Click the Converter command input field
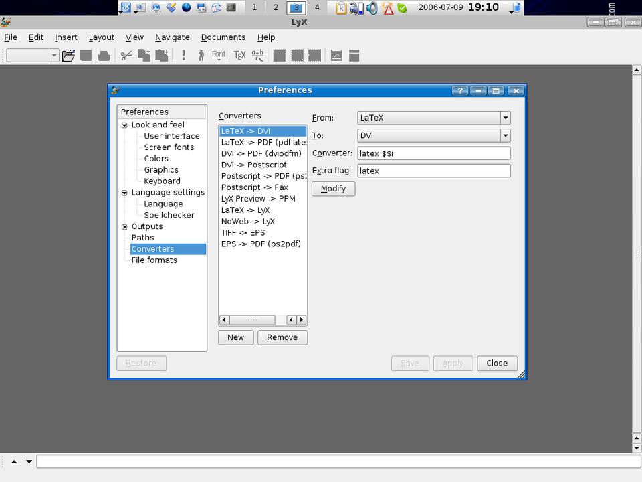 pyautogui.click(x=433, y=153)
